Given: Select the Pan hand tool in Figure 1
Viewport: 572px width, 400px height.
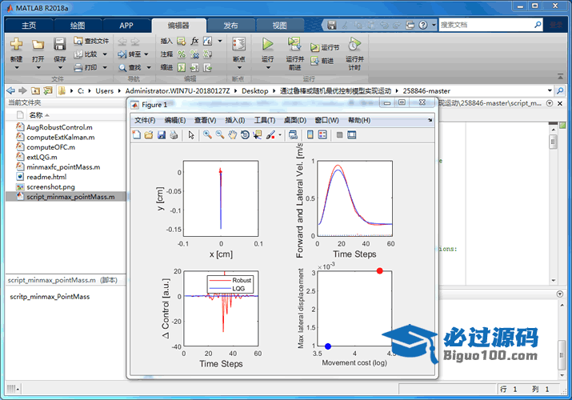Looking at the screenshot, I should [232, 135].
